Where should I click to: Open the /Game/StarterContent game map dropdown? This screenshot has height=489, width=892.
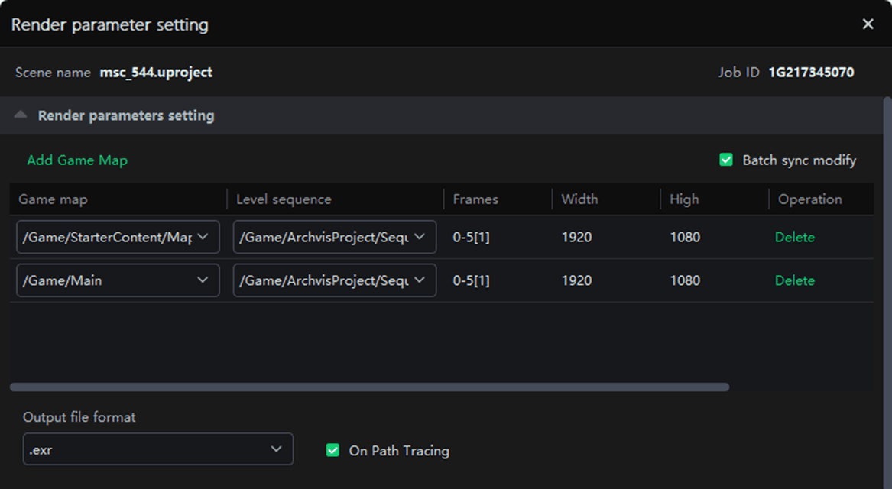117,237
